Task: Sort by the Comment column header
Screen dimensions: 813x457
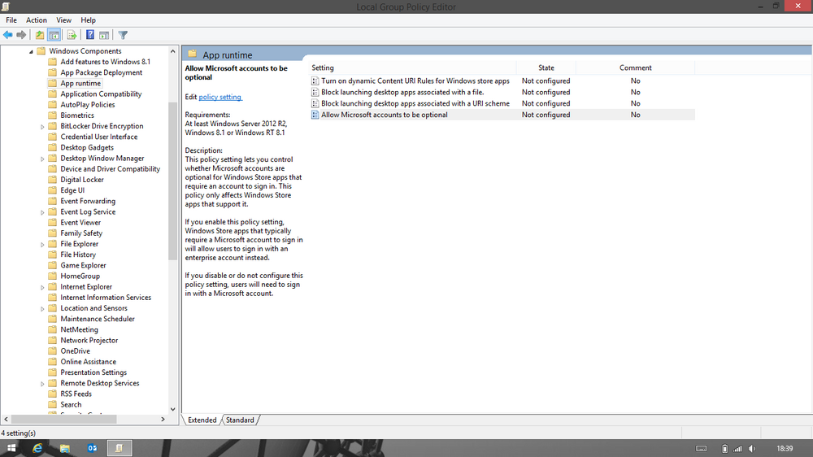Action: click(x=635, y=68)
